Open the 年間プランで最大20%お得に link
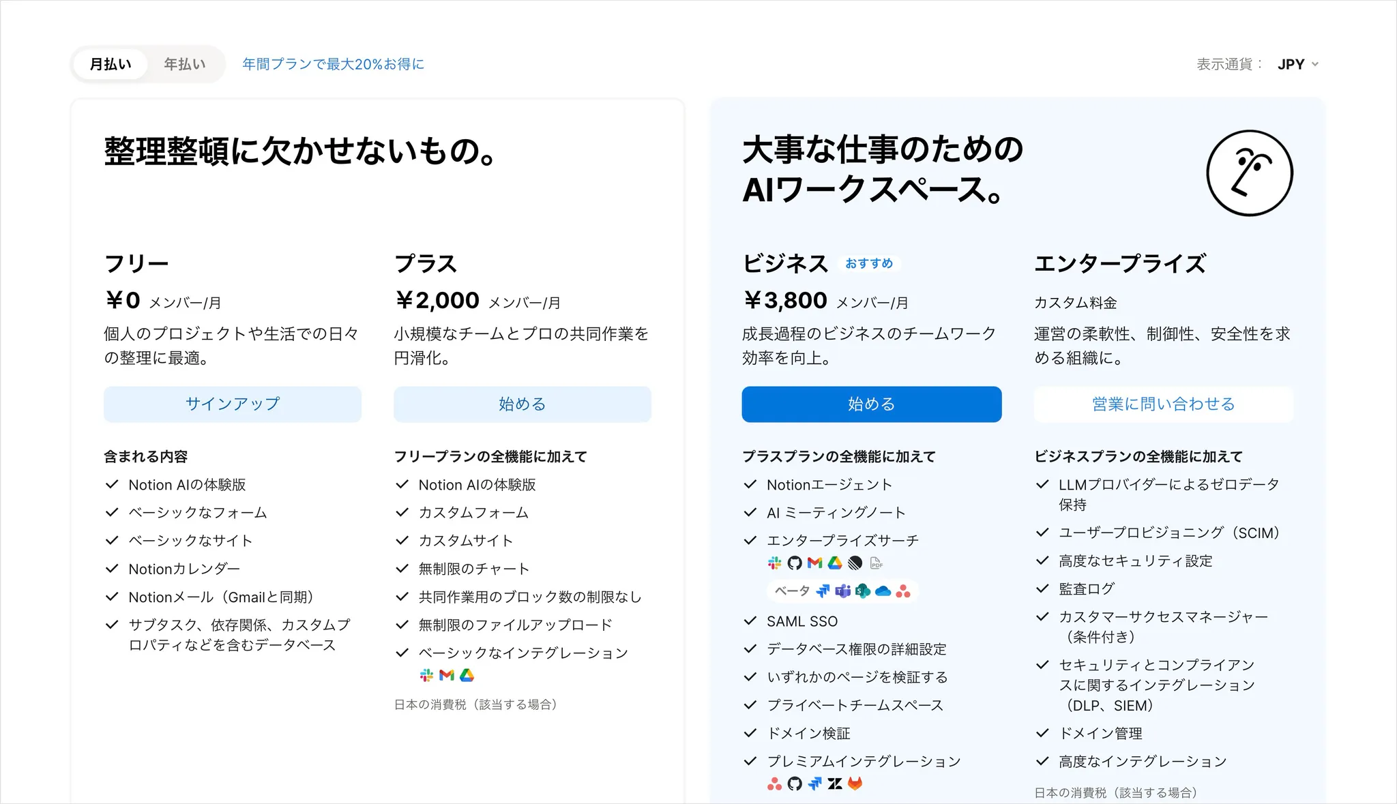 coord(333,64)
